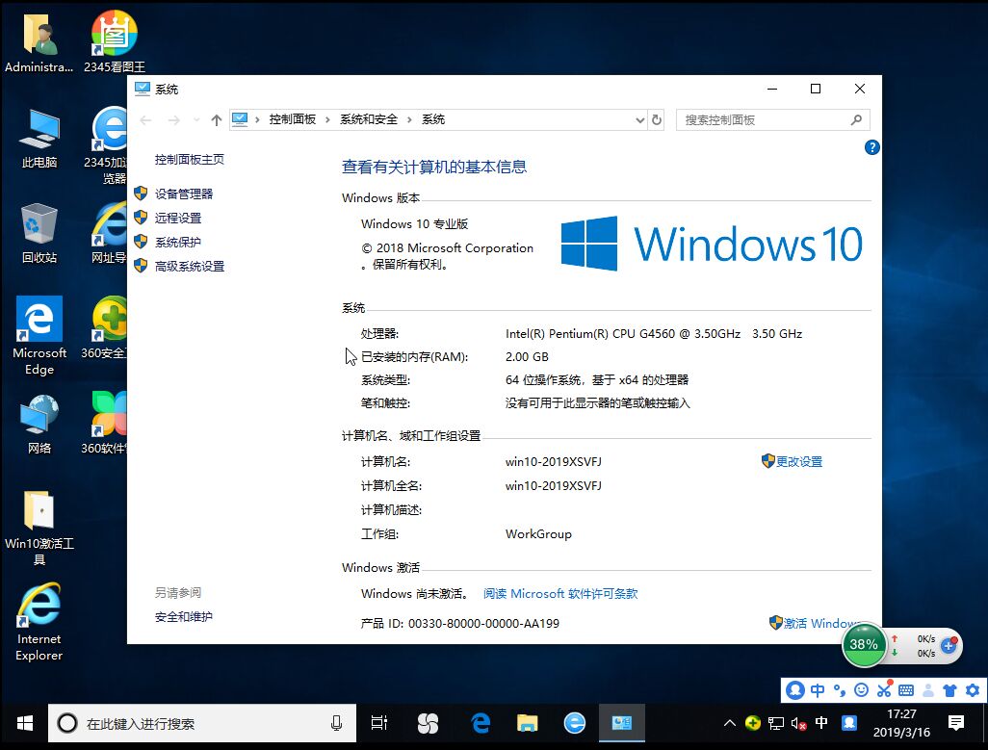Open Internet Explorer desktop shortcut
This screenshot has width=988, height=750.
pos(39,622)
